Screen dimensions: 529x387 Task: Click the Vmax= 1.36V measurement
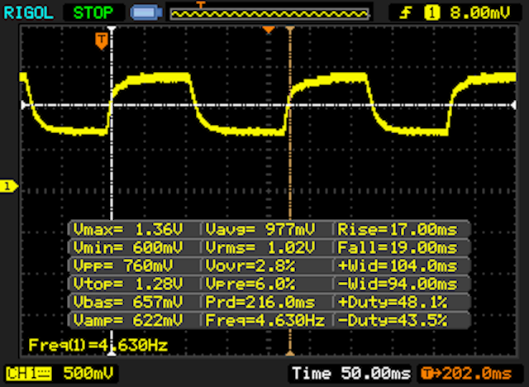(x=128, y=229)
